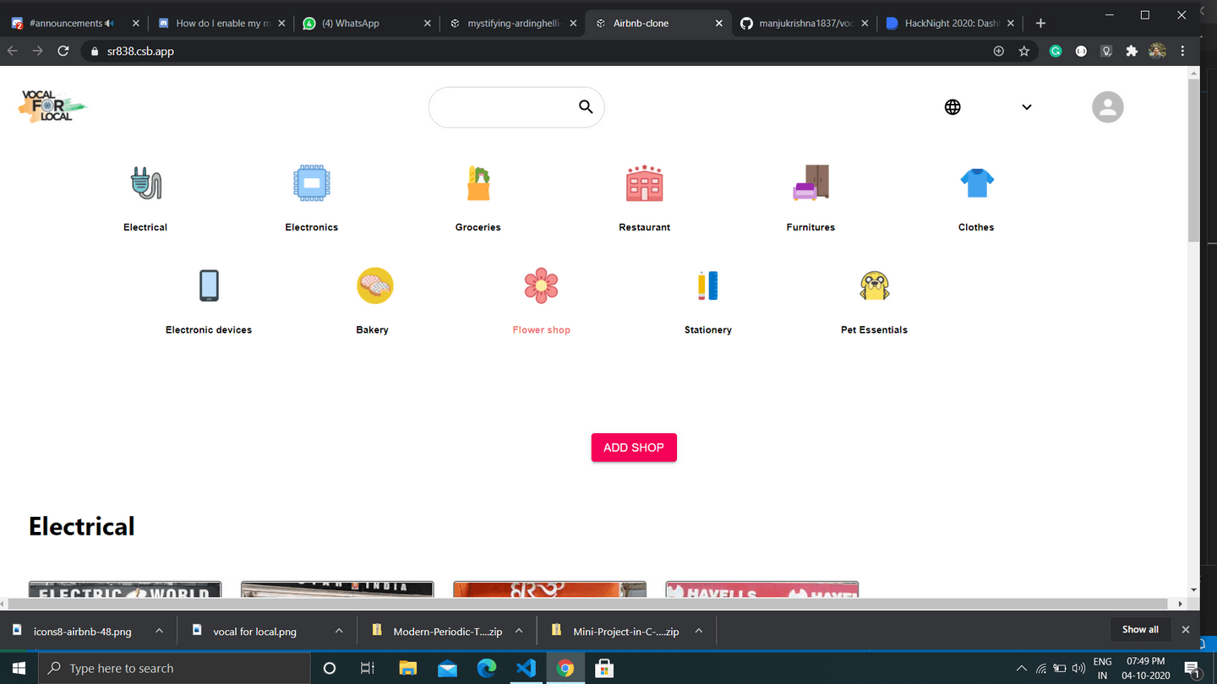
Task: Open the Groceries bag icon
Action: 478,182
